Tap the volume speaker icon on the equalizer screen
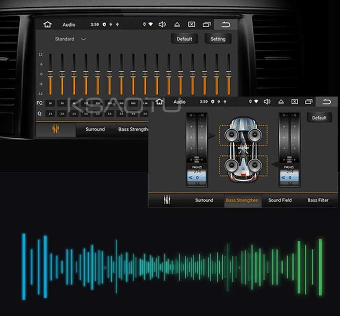This screenshot has width=340, height=316. tap(162, 24)
